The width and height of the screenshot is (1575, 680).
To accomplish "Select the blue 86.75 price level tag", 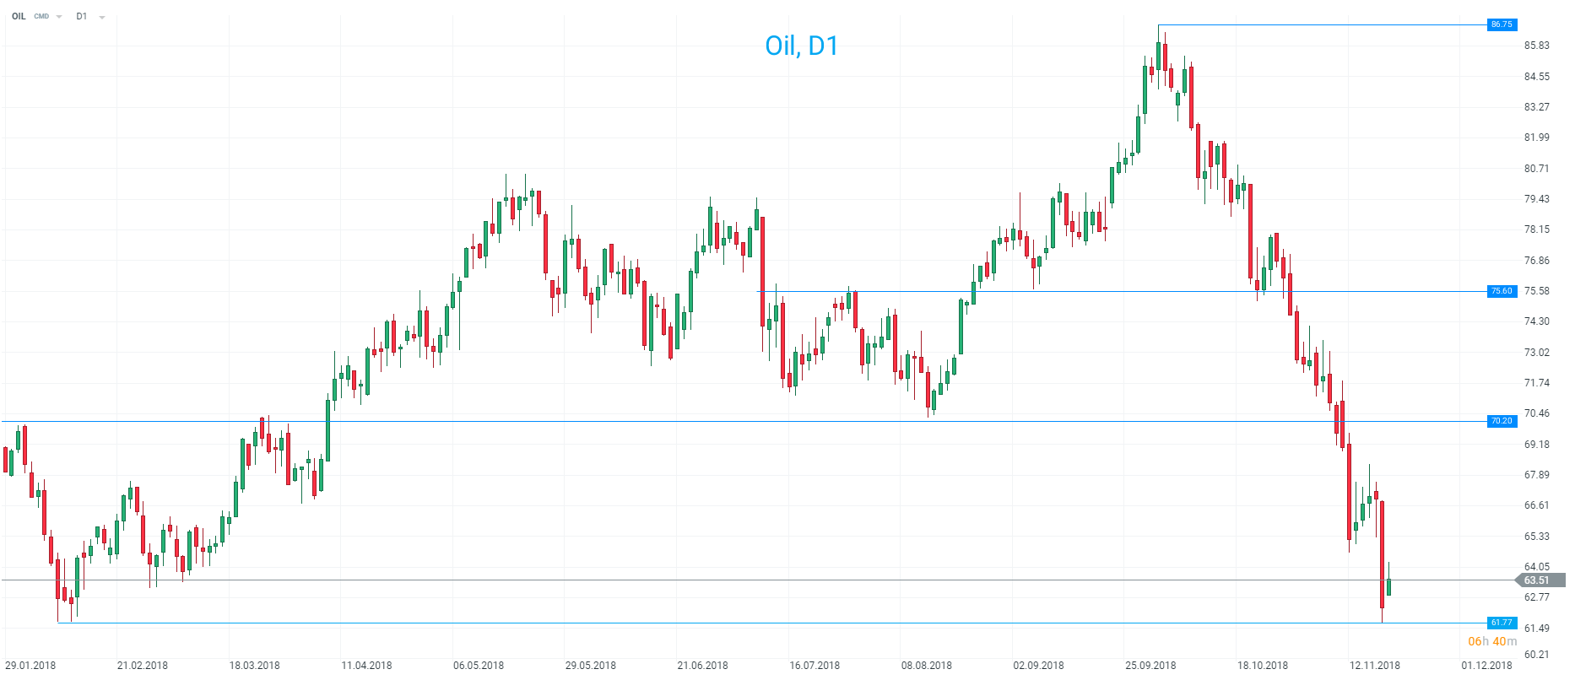I will click(x=1502, y=24).
